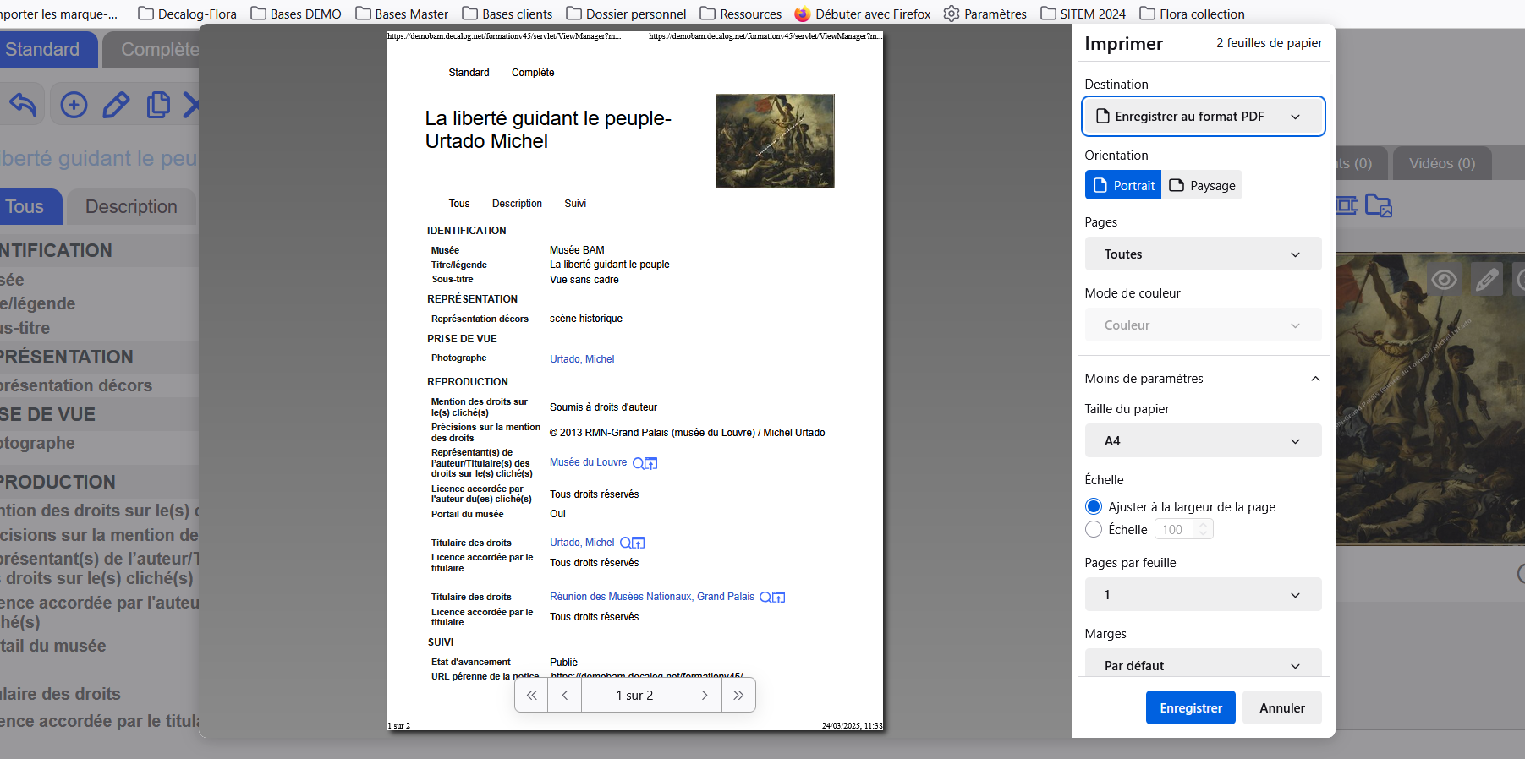Viewport: 1525px width, 759px height.
Task: Select the Ajuster à la largeur de la page radio
Action: click(1094, 506)
